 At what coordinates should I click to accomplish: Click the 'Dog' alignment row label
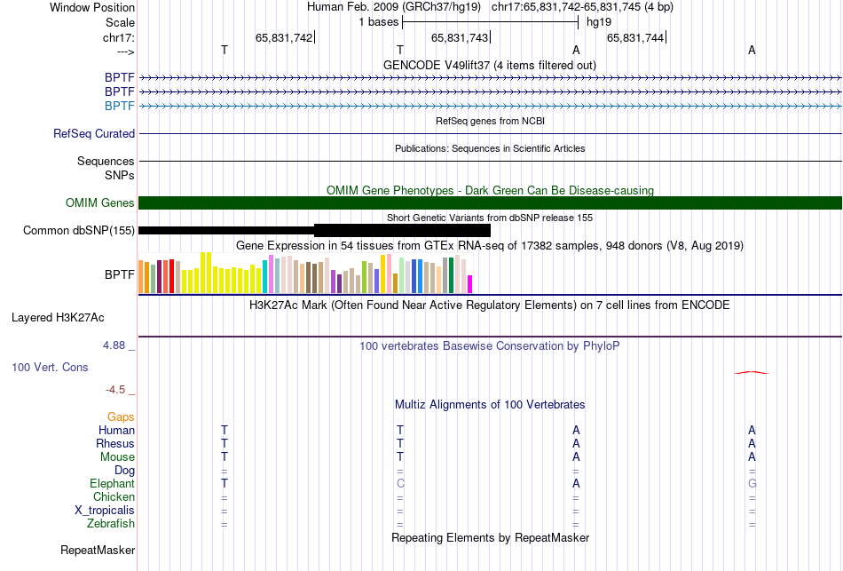tap(124, 471)
